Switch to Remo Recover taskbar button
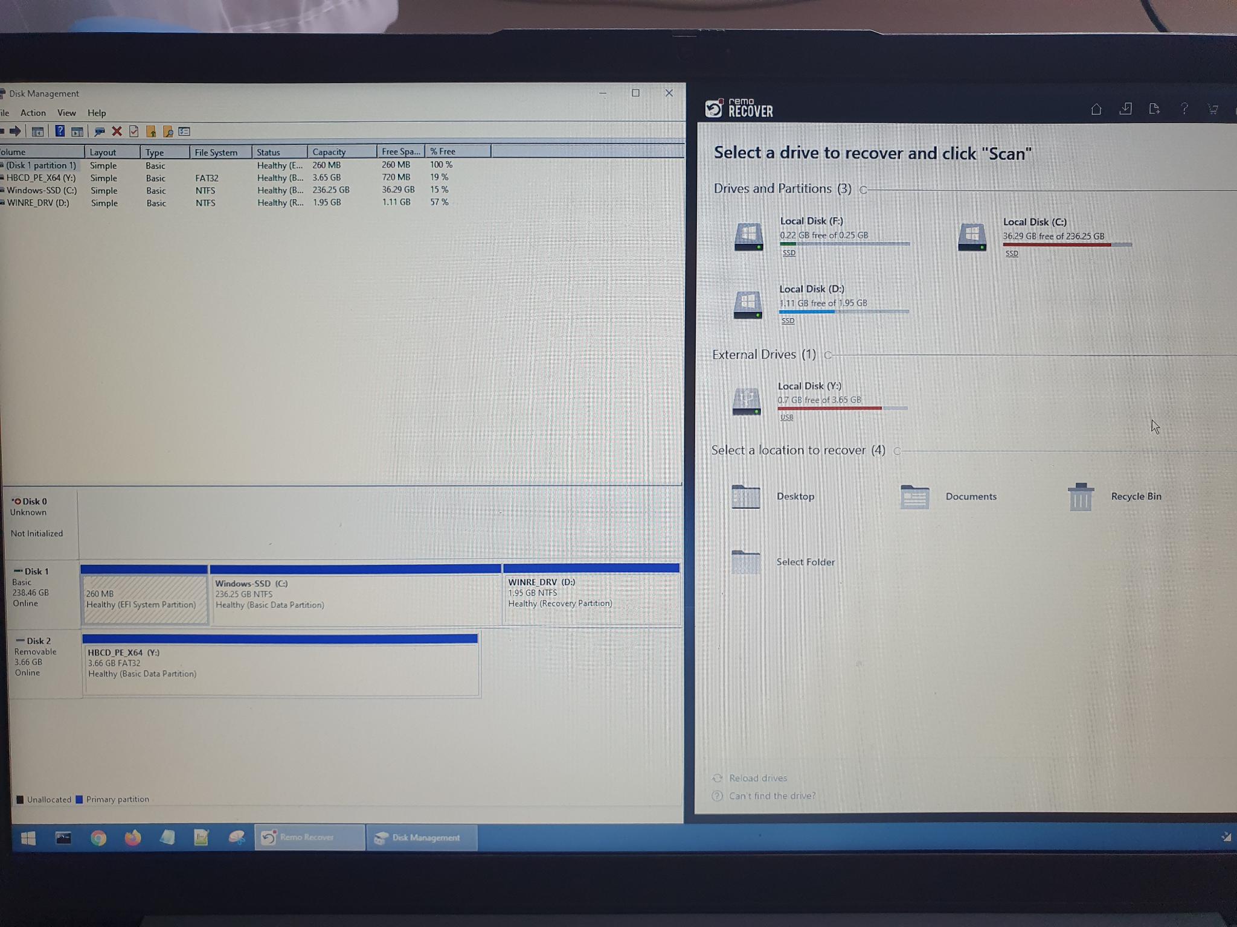The image size is (1237, 927). (x=309, y=838)
